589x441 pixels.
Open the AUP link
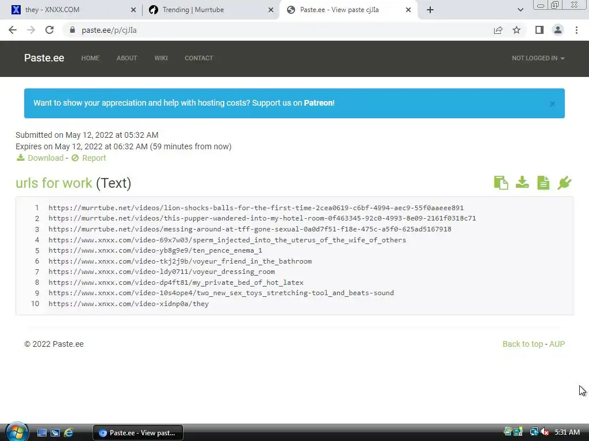point(557,344)
